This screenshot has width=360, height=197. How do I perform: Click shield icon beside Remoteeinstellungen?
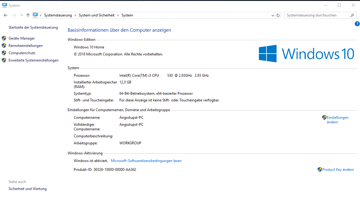click(x=4, y=46)
